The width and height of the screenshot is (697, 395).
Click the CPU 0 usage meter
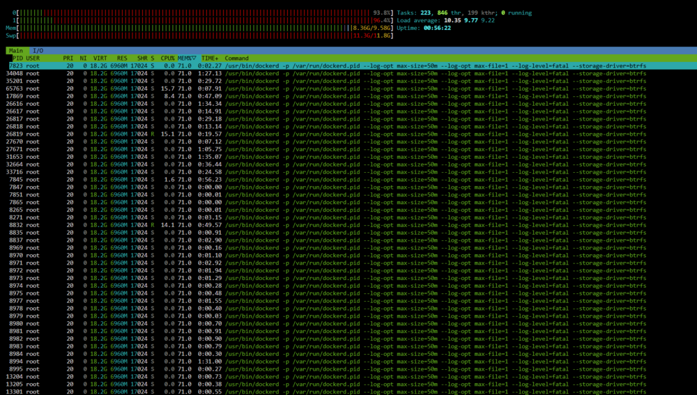point(203,13)
